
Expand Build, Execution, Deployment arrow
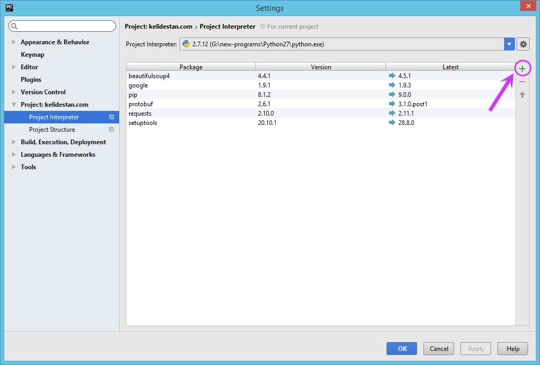point(14,142)
